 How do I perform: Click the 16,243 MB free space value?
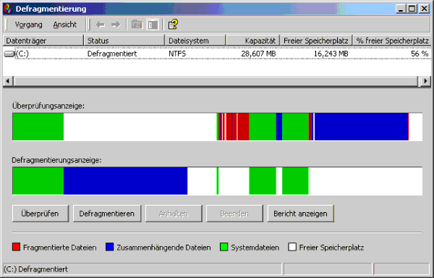point(331,54)
